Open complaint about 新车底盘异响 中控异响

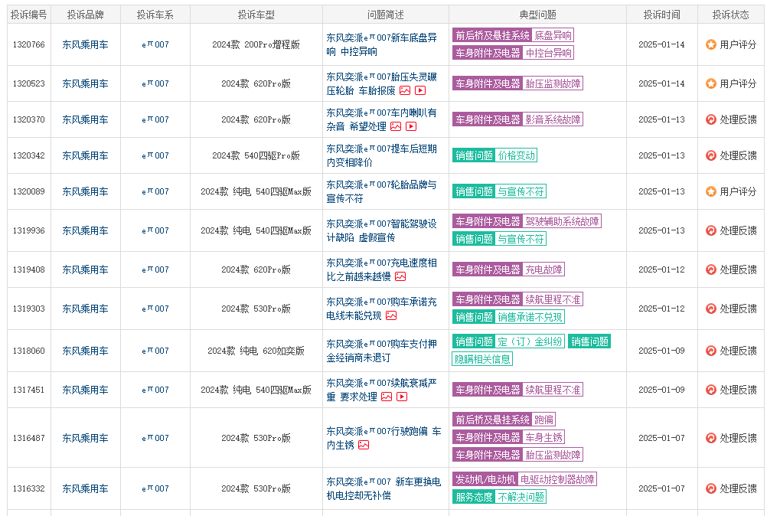pyautogui.click(x=381, y=44)
